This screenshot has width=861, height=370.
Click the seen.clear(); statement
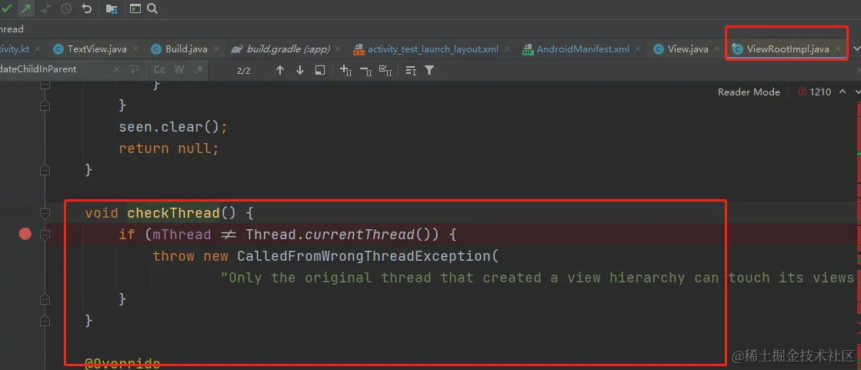[174, 127]
